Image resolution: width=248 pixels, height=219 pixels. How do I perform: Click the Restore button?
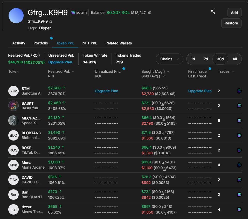coord(231,23)
